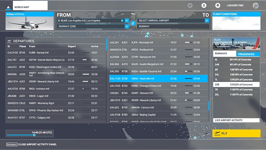Select flight DAL622 to Cancun Intl
The width and height of the screenshot is (266, 150).
[158, 107]
